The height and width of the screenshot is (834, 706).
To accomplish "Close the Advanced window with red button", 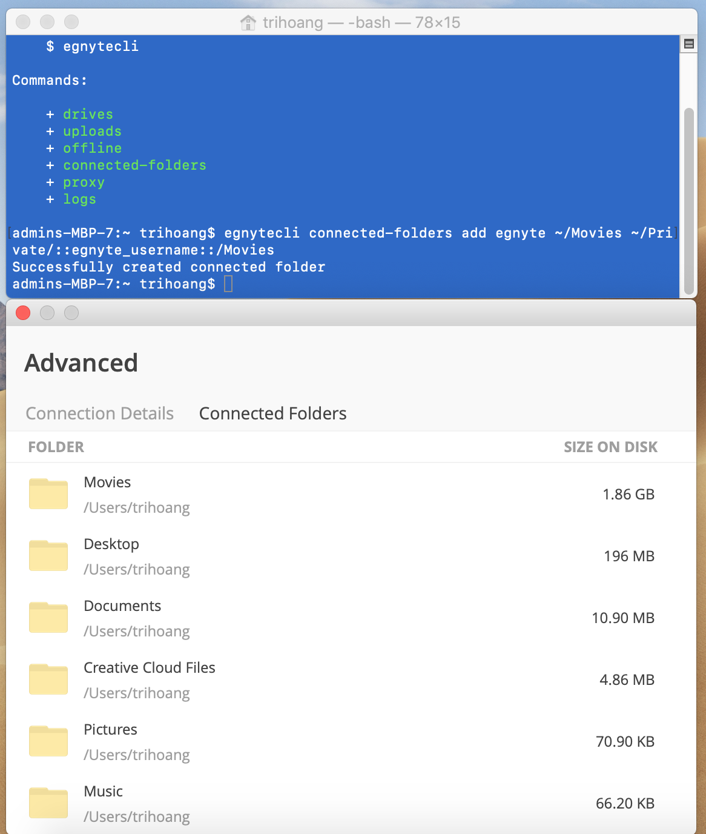I will [23, 313].
